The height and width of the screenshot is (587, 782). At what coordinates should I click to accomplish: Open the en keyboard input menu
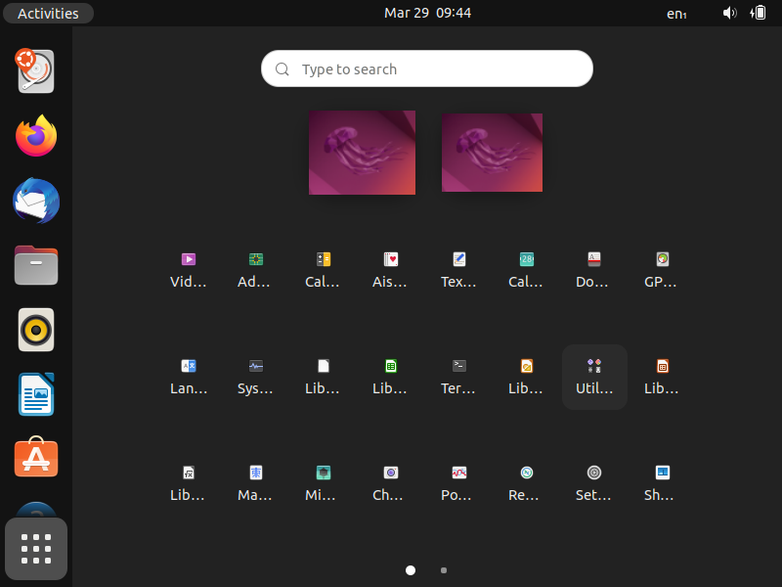tap(676, 14)
